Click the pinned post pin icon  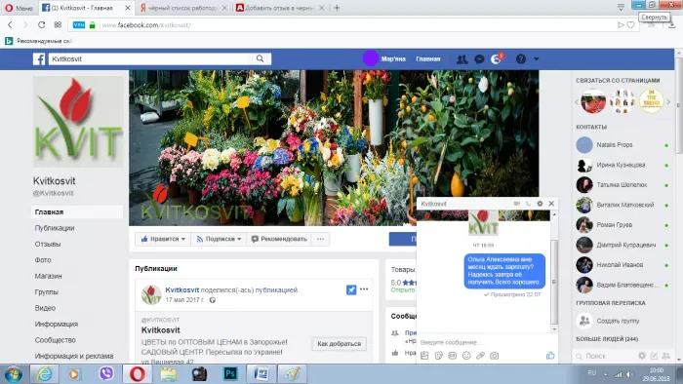tap(351, 289)
